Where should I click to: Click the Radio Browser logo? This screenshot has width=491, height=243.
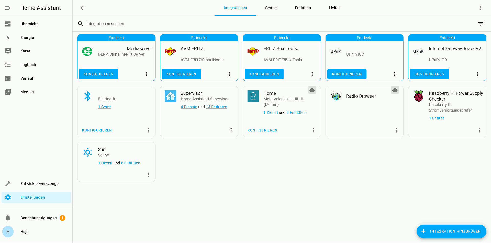(336, 96)
